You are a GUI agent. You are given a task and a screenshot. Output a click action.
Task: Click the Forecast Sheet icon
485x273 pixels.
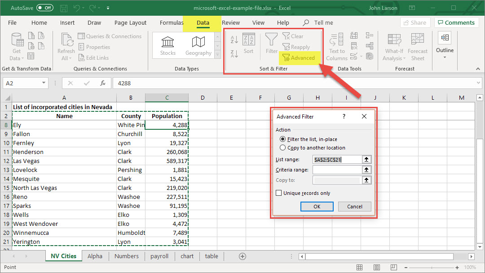[x=418, y=40]
